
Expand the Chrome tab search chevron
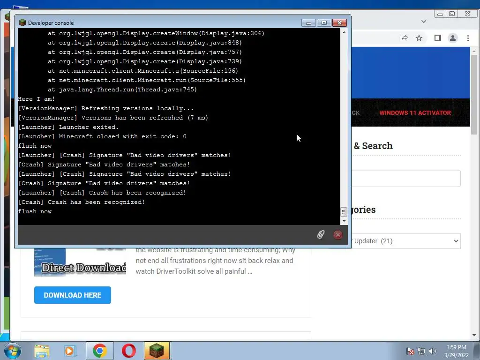tap(424, 22)
